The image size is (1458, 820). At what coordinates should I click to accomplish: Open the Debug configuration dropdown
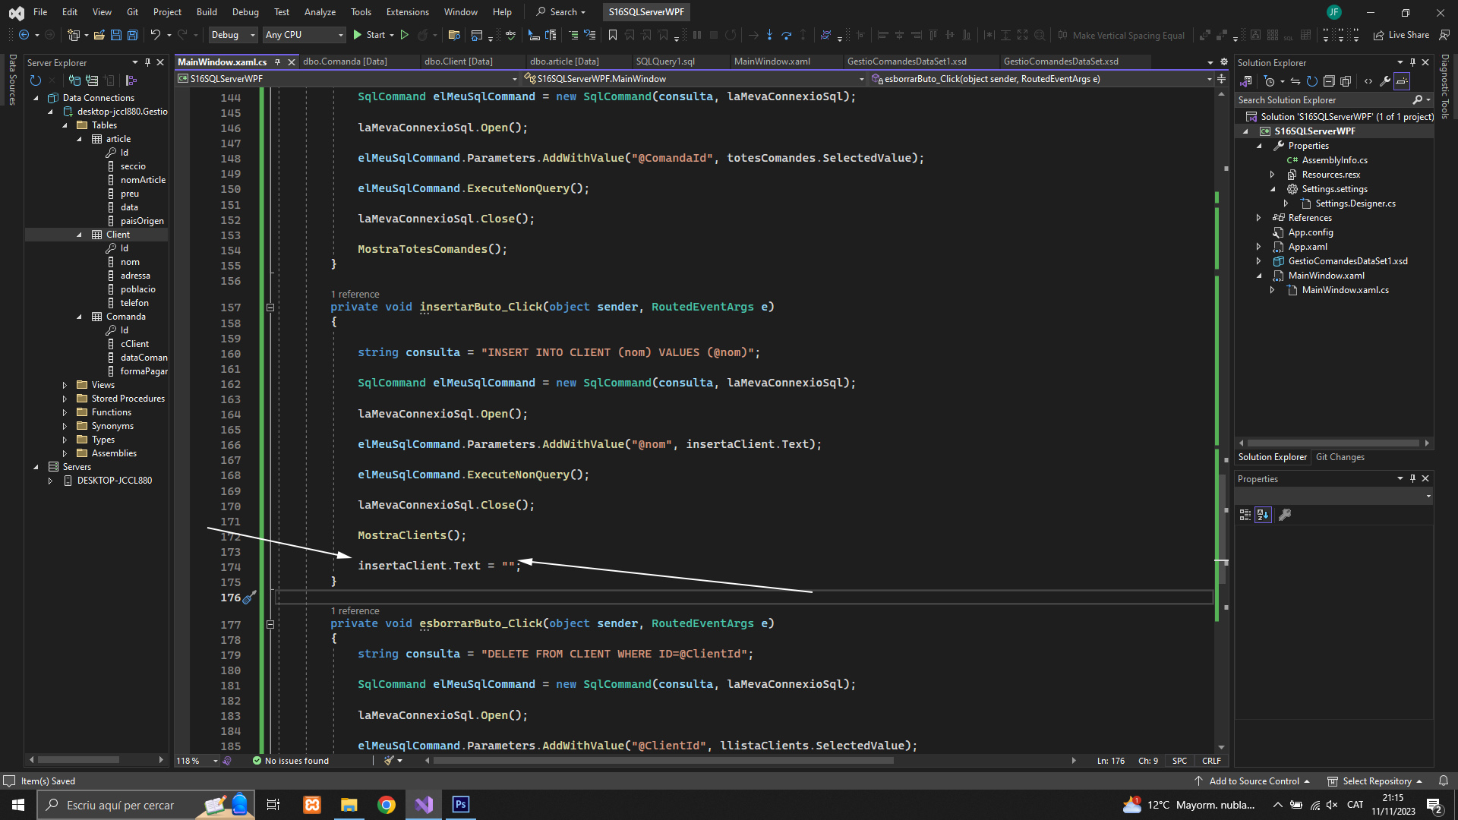click(x=233, y=35)
